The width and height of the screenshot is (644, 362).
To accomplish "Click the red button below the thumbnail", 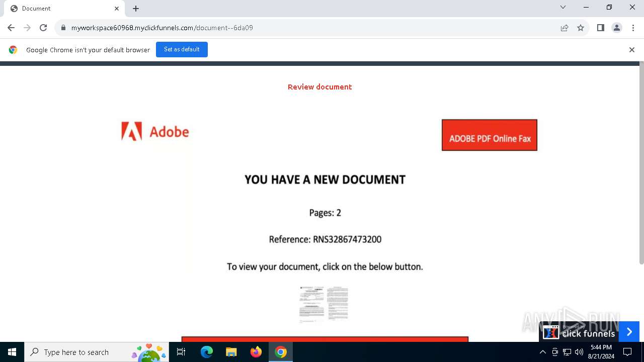I will click(325, 339).
